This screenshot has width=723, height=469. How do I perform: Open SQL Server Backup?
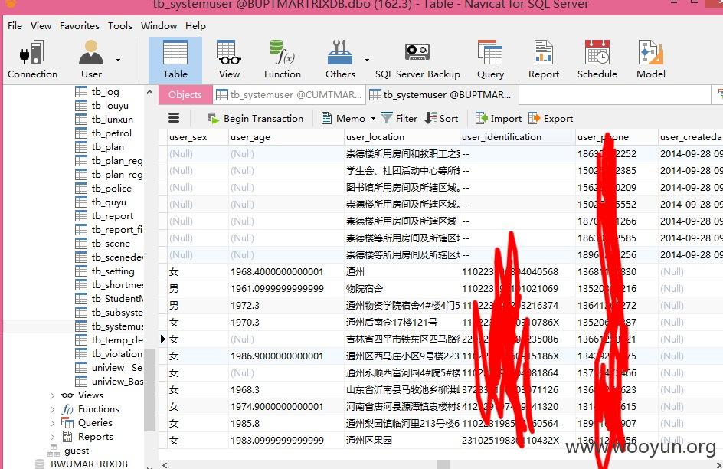coord(417,60)
